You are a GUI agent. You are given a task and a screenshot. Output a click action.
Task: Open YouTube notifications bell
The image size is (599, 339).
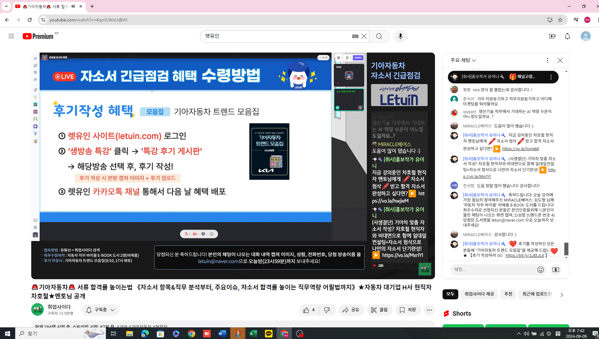[567, 36]
